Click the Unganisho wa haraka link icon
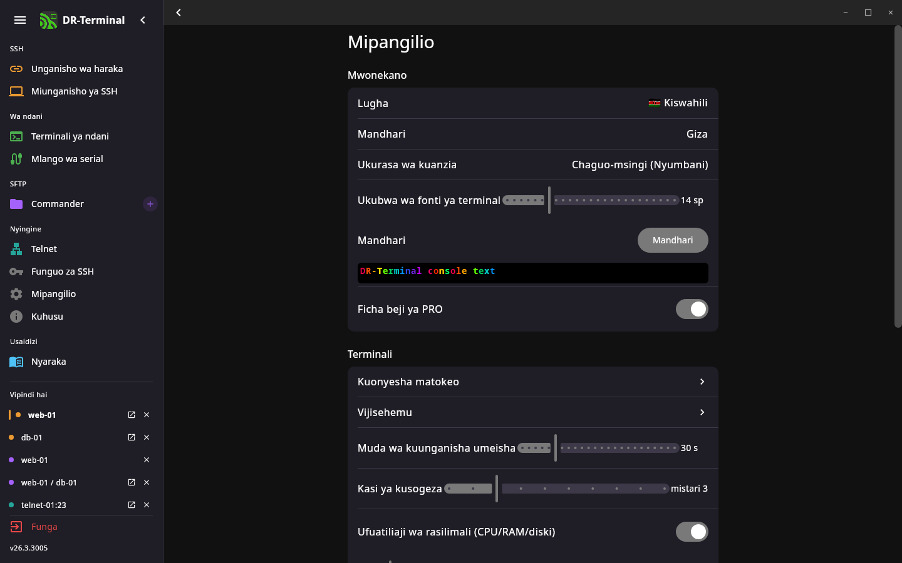This screenshot has width=902, height=563. click(16, 69)
